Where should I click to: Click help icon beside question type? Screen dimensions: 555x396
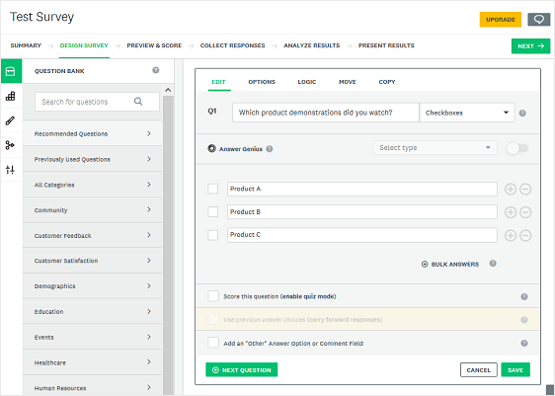522,114
